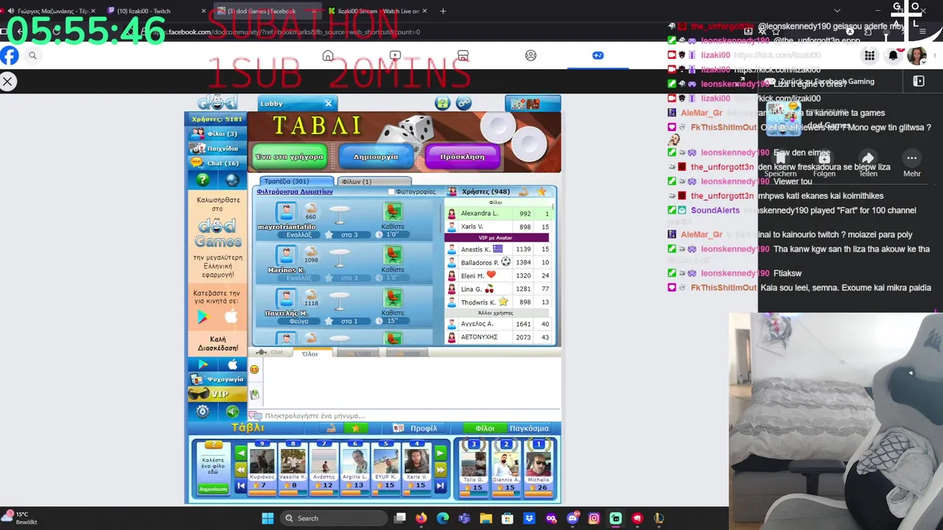The width and height of the screenshot is (943, 530).
Task: Click green Δημοσίευση publish button
Action: [x=213, y=489]
